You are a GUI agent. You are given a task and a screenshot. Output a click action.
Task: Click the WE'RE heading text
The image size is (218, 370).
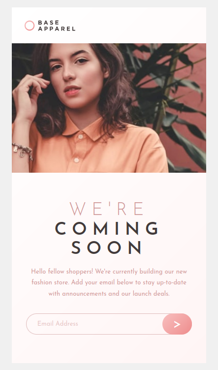pyautogui.click(x=107, y=209)
